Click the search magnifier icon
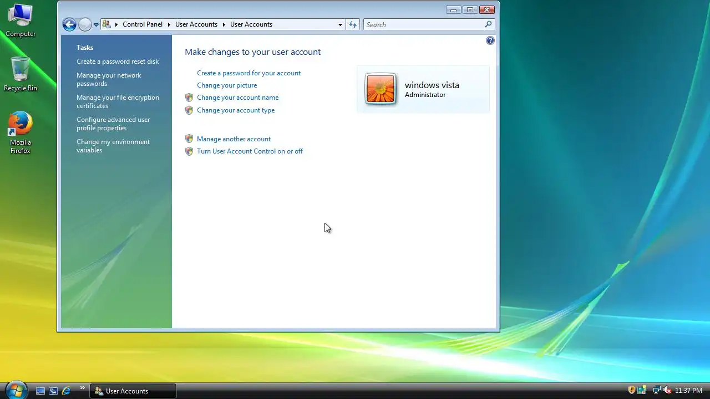This screenshot has width=710, height=399. coord(488,24)
